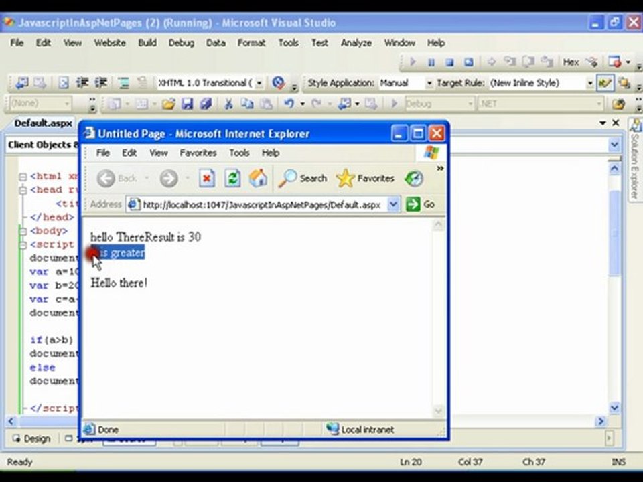
Task: Continue debugging with play icon
Action: (x=413, y=62)
